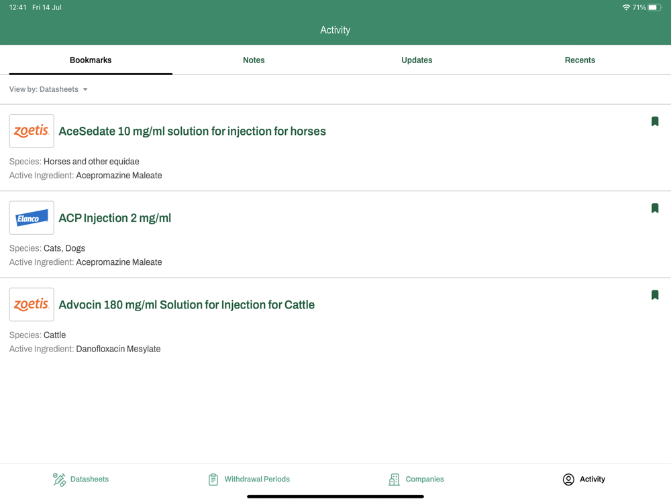Switch to the Notes tab

click(254, 60)
